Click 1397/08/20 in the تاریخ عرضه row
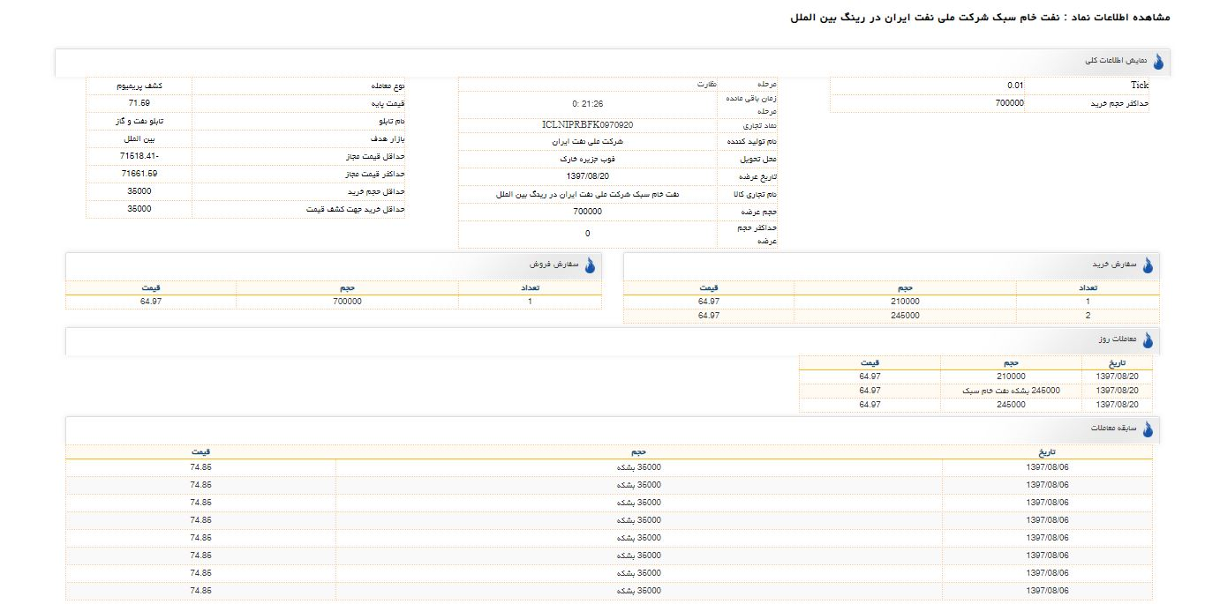The width and height of the screenshot is (1220, 604). click(588, 176)
